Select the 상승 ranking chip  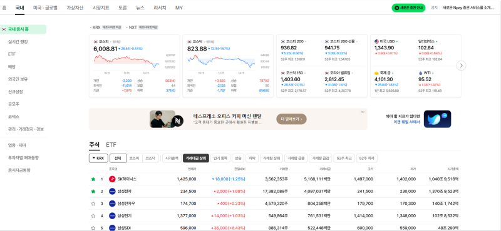(238, 158)
